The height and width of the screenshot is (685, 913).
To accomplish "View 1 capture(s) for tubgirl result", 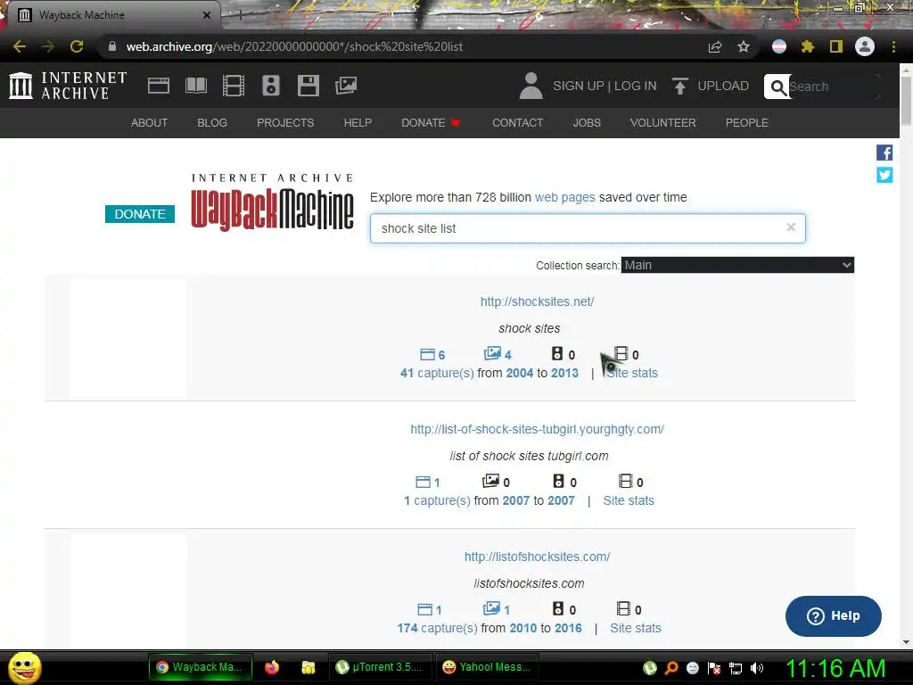I will tap(437, 500).
